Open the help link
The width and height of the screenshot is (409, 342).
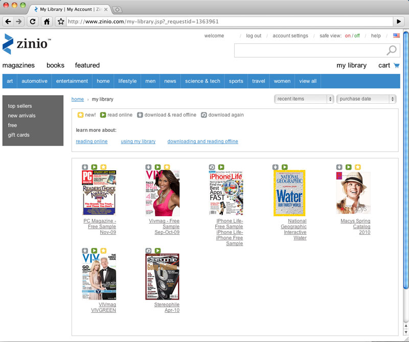376,36
